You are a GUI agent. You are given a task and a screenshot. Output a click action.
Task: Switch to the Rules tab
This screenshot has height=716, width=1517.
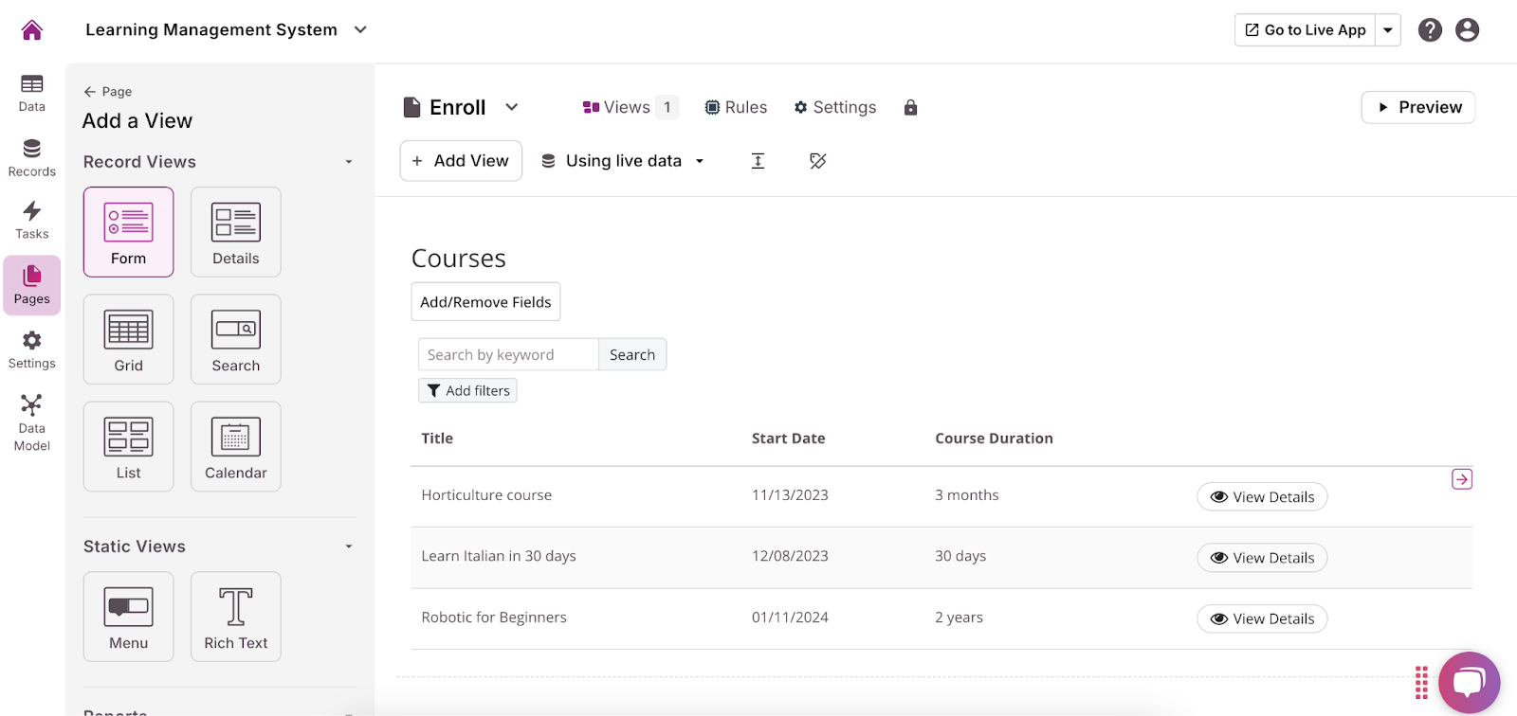(x=736, y=108)
